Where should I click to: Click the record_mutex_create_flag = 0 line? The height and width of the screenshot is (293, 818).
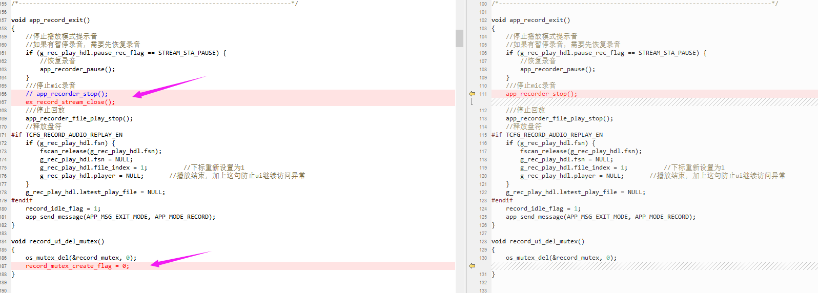tap(77, 266)
